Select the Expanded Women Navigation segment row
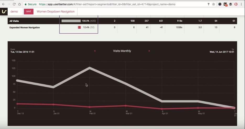 pos(122,28)
